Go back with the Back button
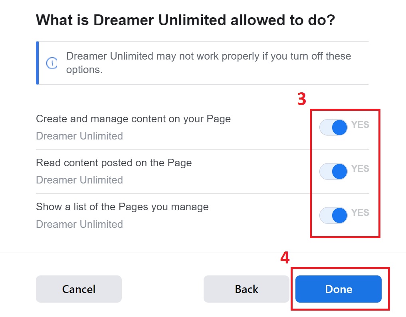Viewport: 406px width, 317px height. click(246, 289)
